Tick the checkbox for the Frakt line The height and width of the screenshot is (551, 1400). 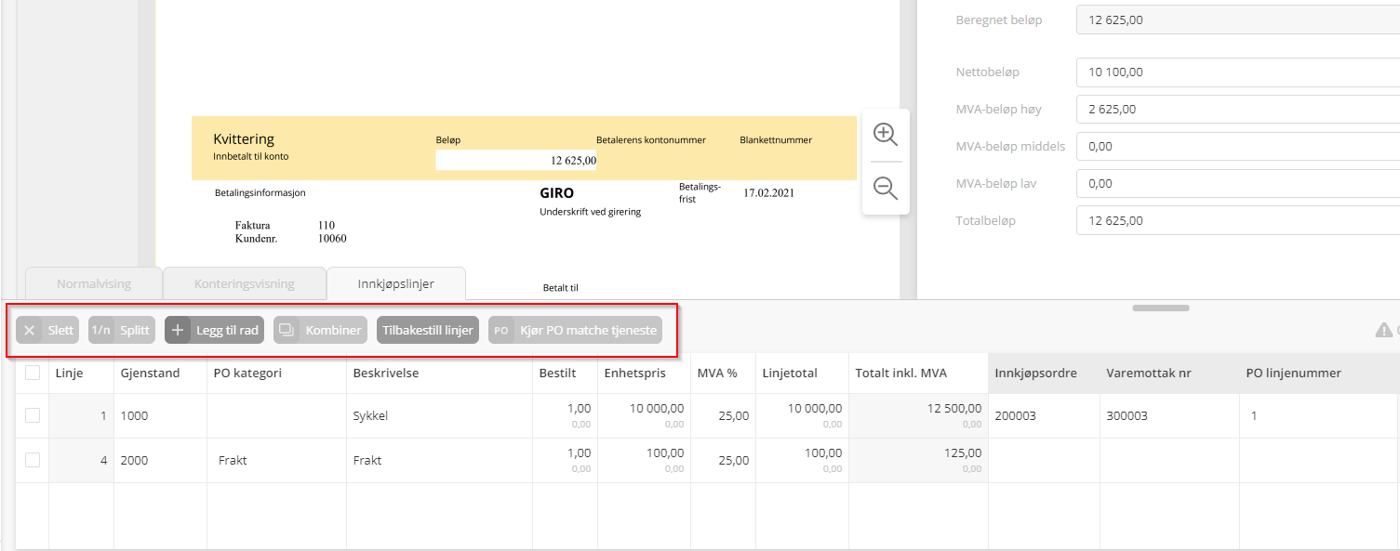(33, 460)
